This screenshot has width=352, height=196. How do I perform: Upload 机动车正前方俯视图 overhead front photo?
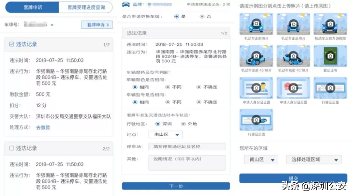(x=330, y=26)
